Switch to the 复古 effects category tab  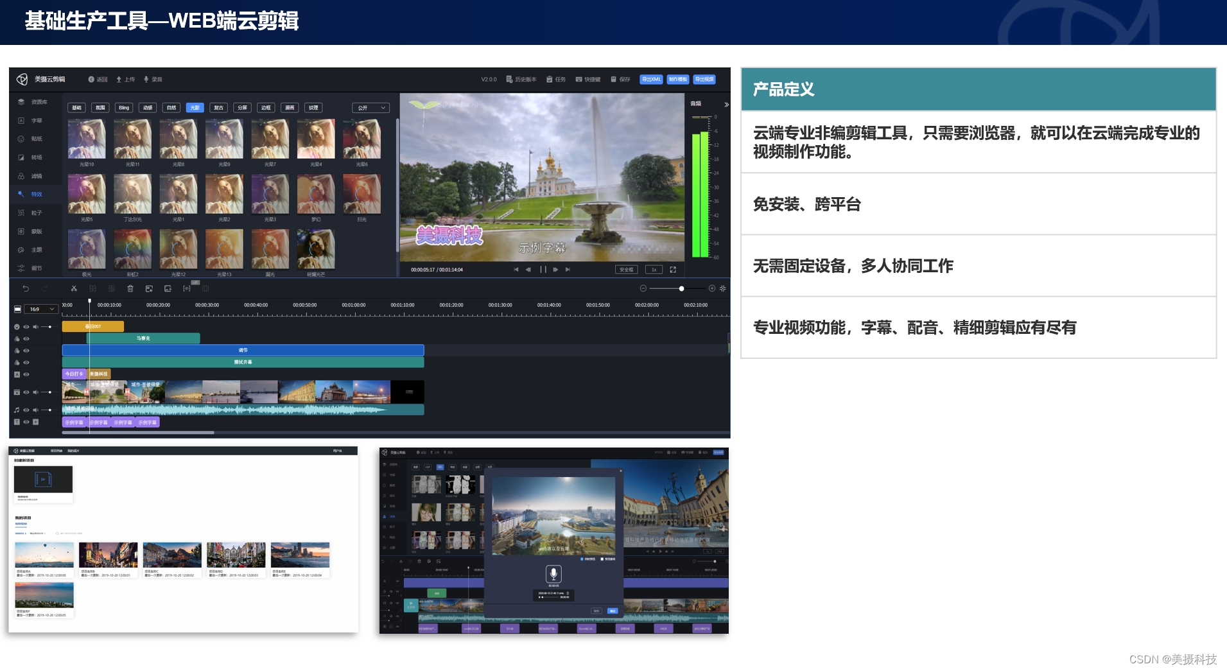pyautogui.click(x=218, y=107)
